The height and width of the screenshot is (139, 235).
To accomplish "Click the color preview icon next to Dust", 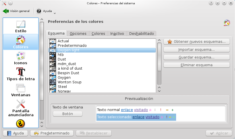I will [53, 59].
